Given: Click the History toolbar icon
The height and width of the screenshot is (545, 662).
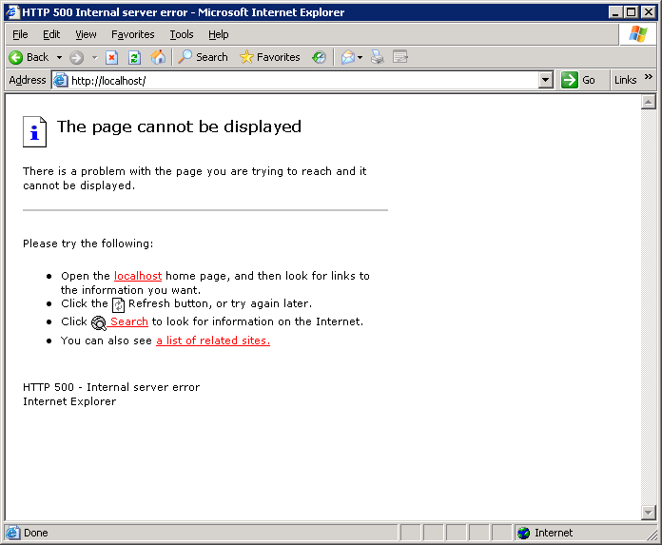Looking at the screenshot, I should (x=319, y=57).
